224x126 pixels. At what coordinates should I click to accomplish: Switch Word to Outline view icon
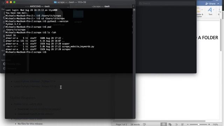coord(176,125)
